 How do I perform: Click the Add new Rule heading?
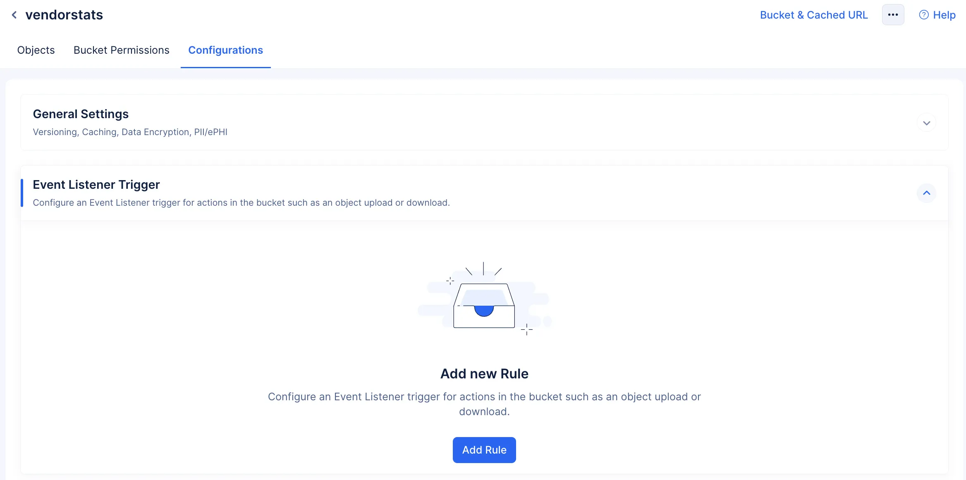click(x=484, y=373)
